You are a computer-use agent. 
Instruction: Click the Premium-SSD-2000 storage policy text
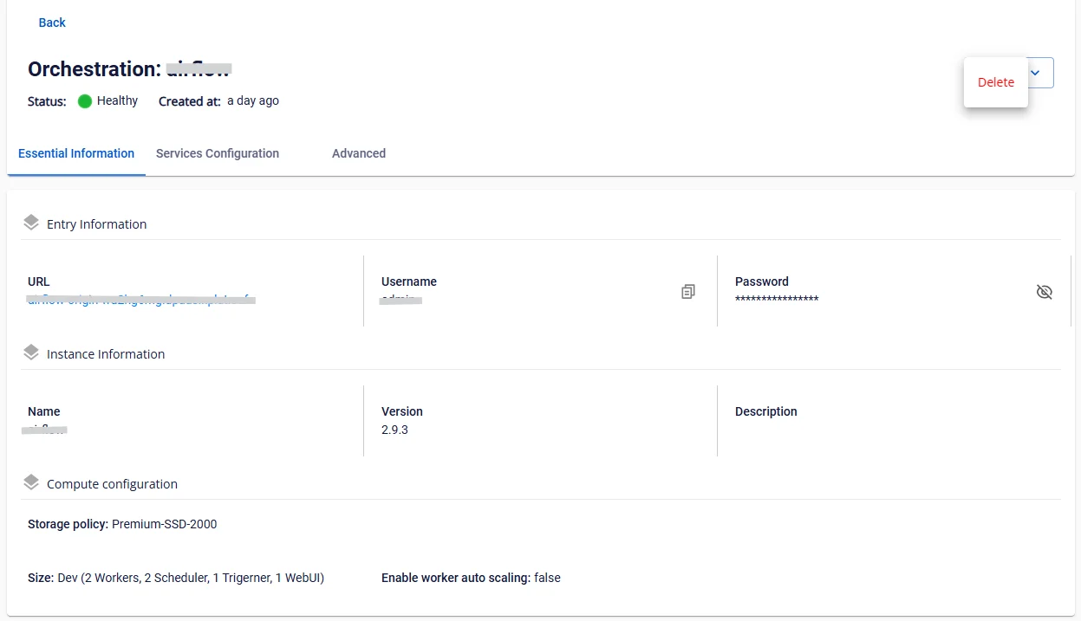pos(165,524)
